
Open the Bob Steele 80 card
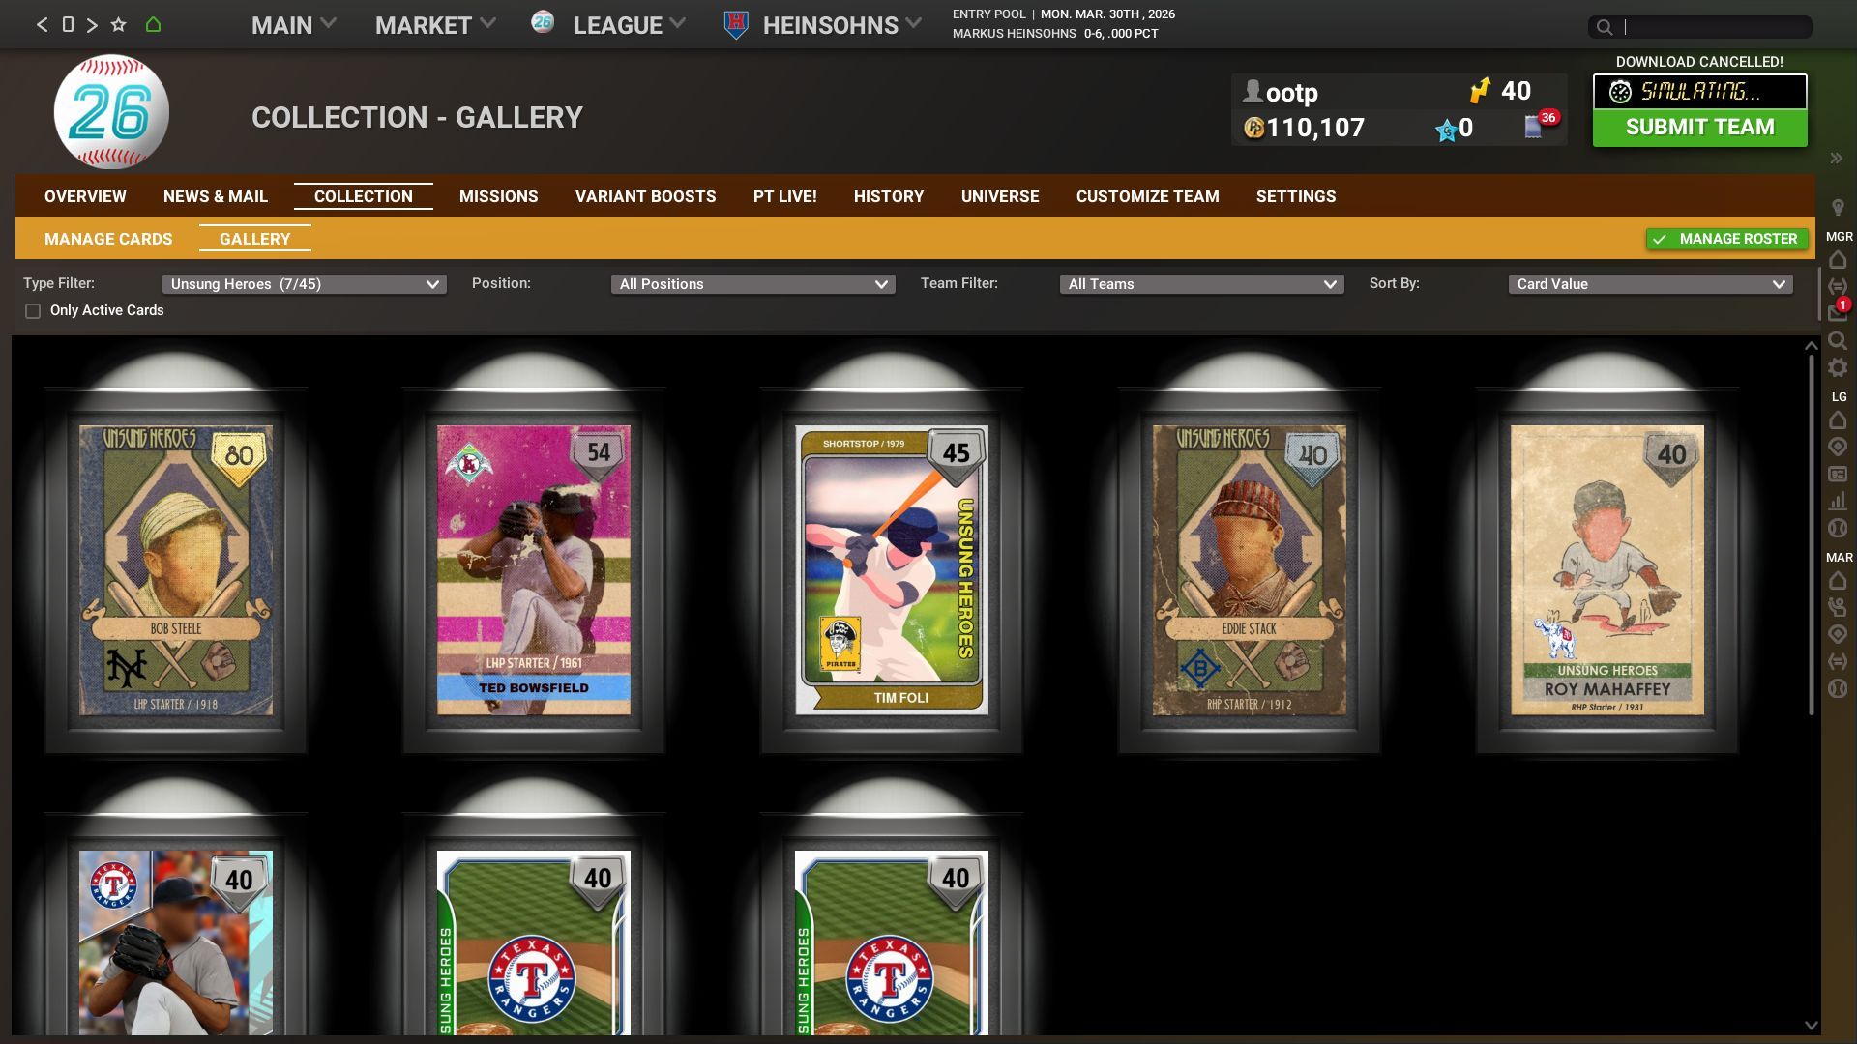[176, 570]
